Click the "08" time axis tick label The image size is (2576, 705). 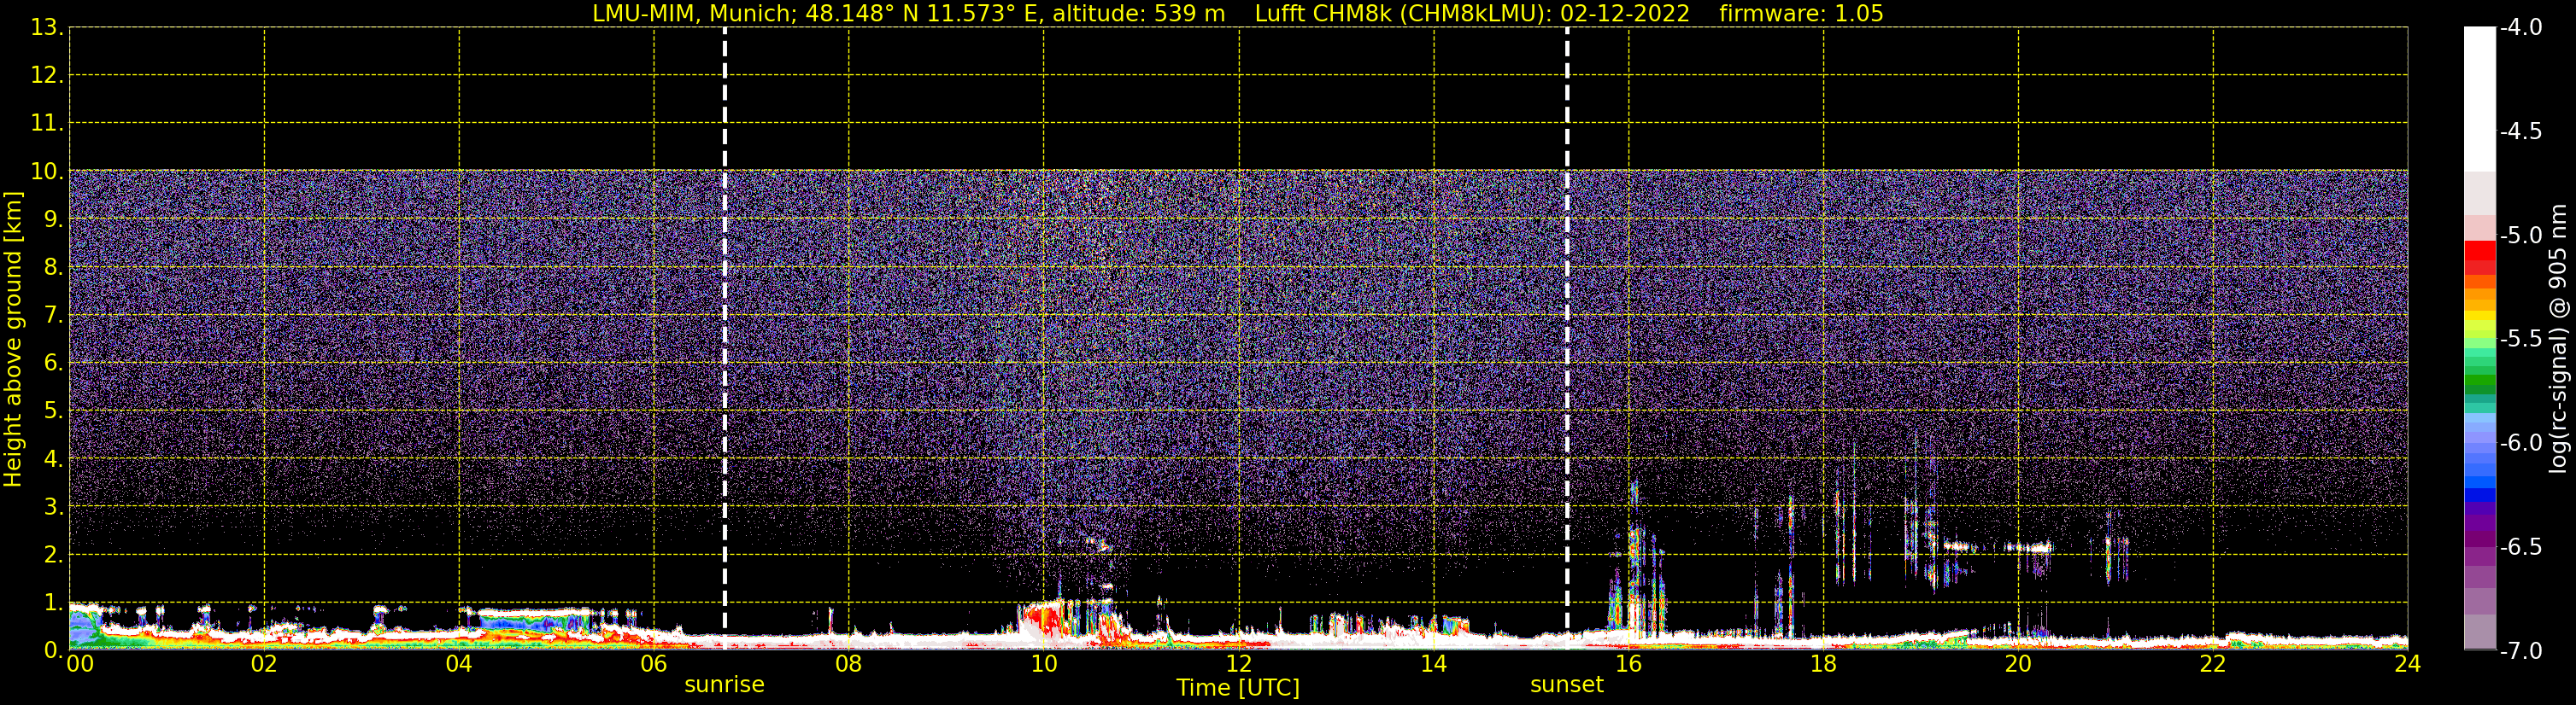[x=849, y=664]
